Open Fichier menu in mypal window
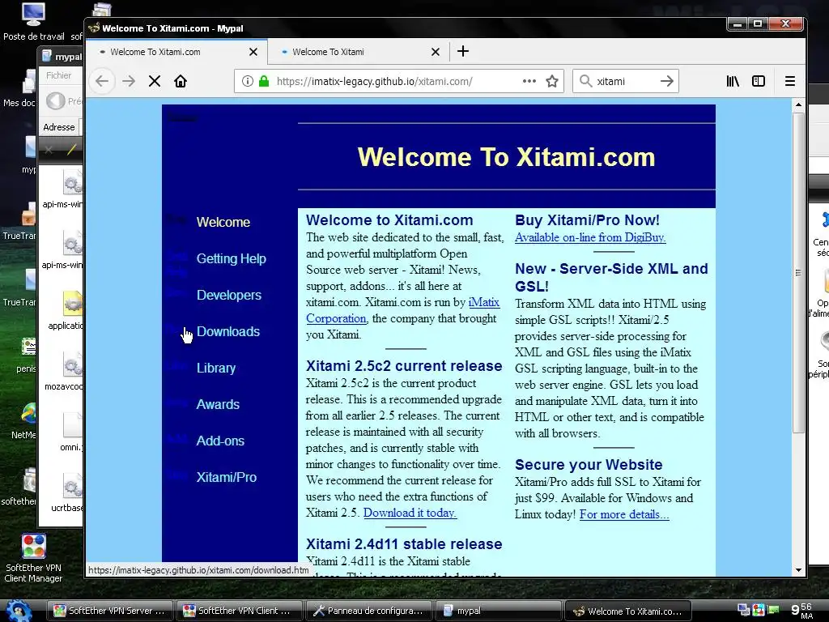Screen dimensions: 829x622 click(58, 75)
